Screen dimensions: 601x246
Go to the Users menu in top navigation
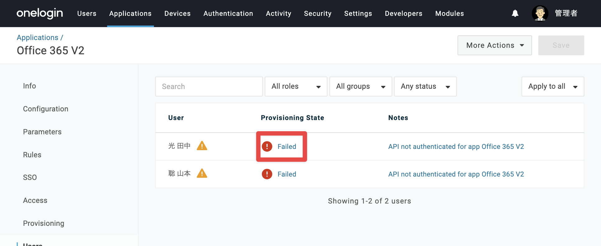pyautogui.click(x=87, y=13)
